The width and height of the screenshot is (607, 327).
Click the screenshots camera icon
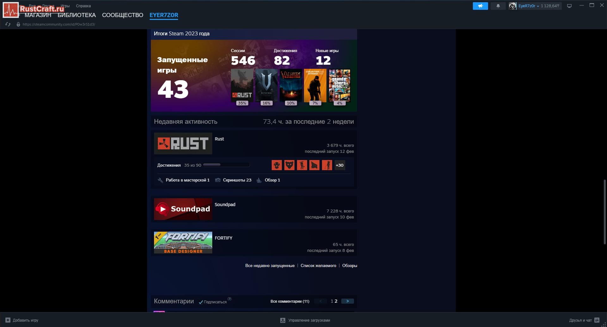218,180
